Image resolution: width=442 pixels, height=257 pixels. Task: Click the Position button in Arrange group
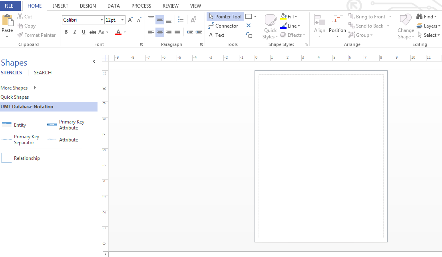click(x=337, y=26)
